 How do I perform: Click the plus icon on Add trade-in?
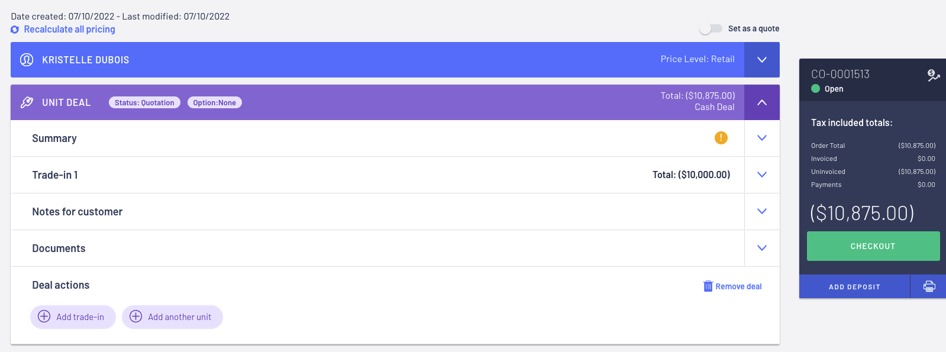(x=44, y=317)
